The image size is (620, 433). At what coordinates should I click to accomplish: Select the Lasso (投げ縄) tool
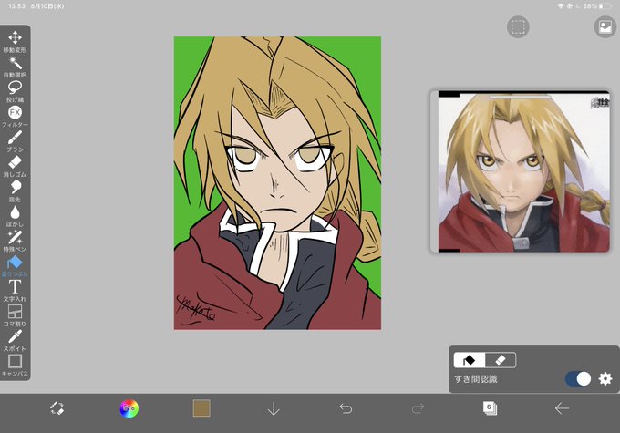click(x=15, y=92)
